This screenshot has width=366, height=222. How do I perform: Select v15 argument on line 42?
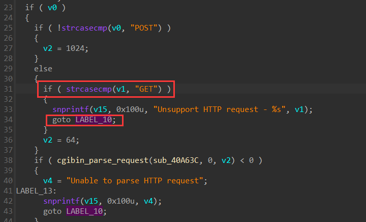[x=91, y=201]
